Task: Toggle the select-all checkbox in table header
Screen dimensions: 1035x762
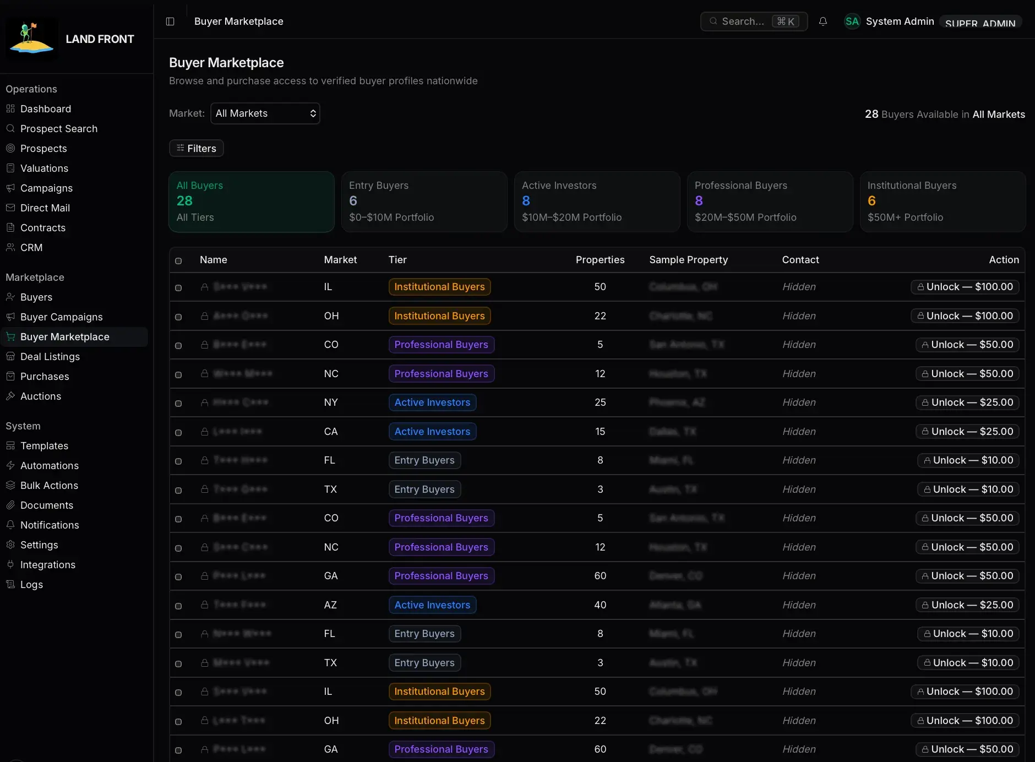Action: [x=178, y=260]
